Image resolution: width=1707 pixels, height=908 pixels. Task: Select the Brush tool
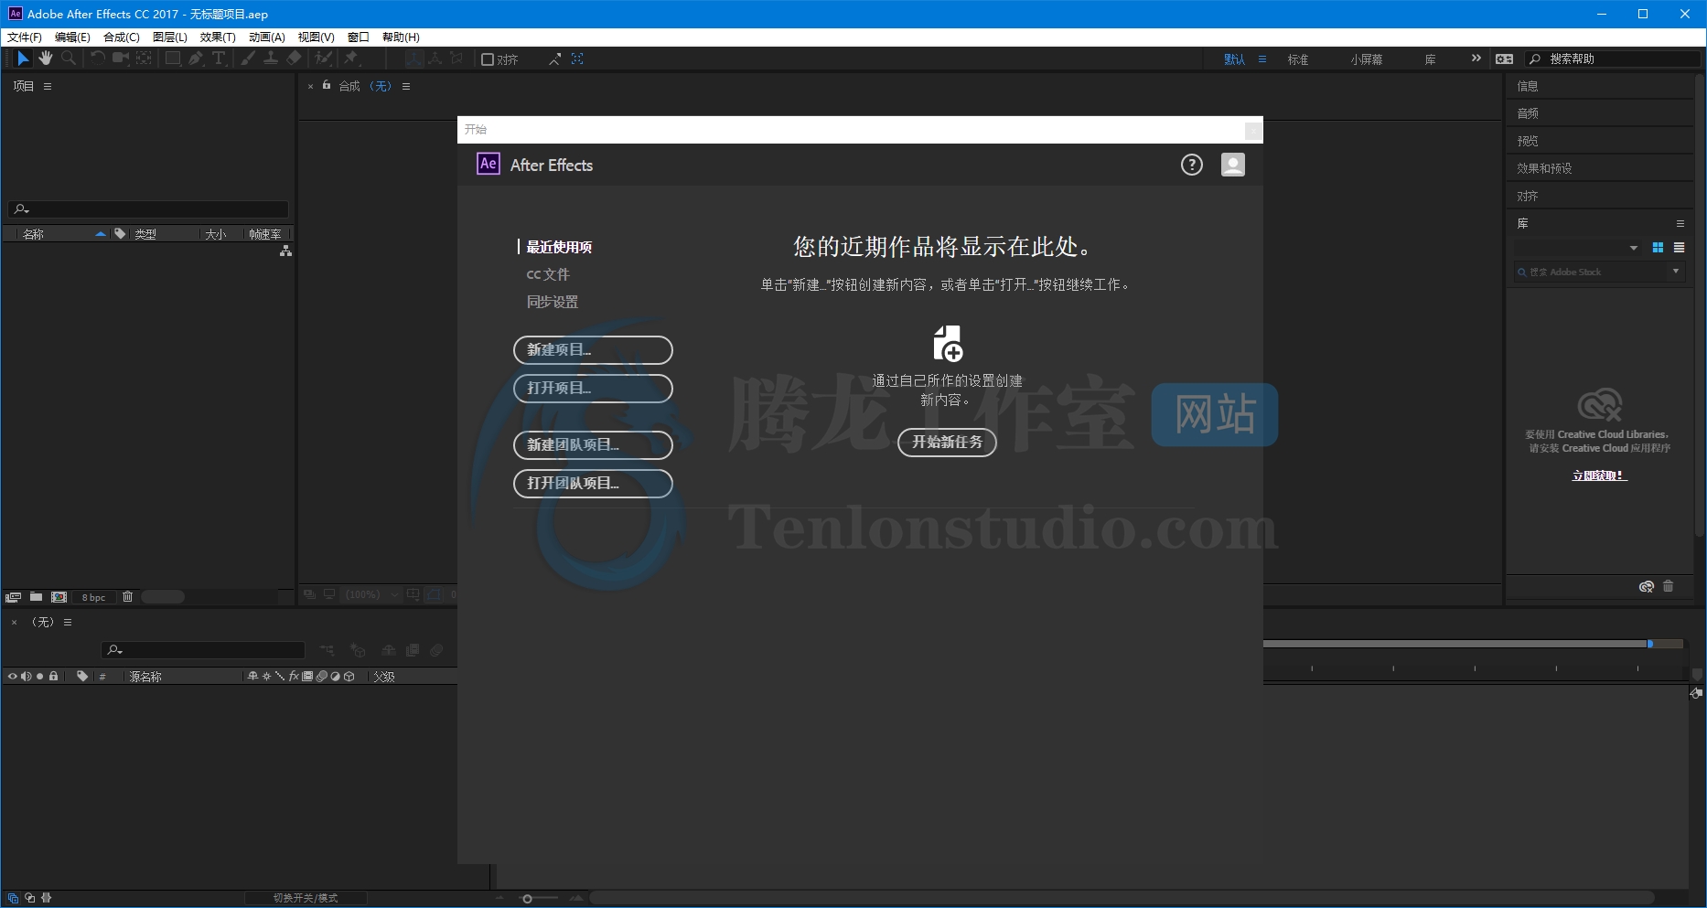click(x=248, y=59)
